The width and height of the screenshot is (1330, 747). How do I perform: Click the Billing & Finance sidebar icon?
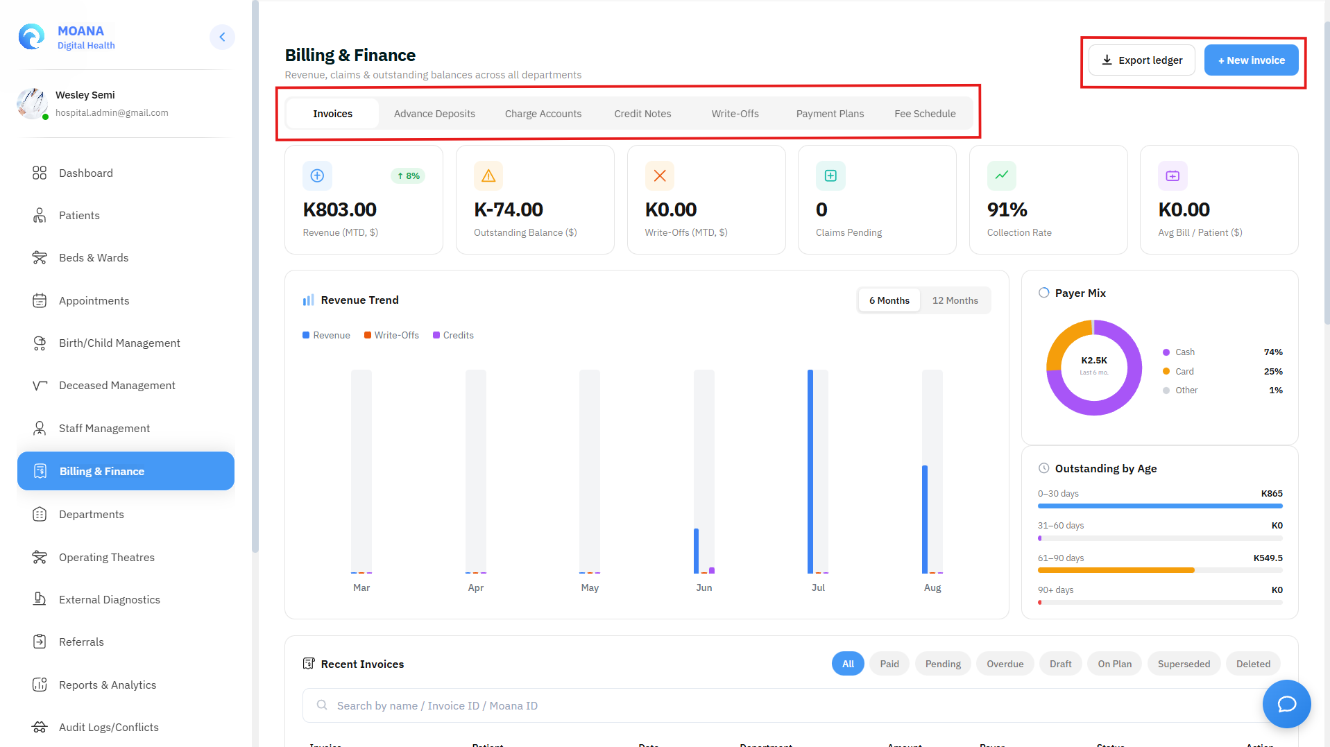tap(40, 471)
